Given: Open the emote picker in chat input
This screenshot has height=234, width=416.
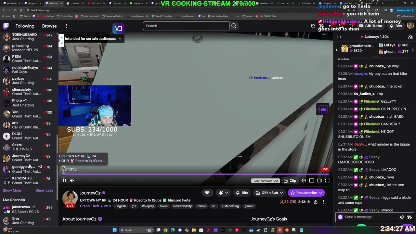Looking at the screenshot, I should tap(409, 217).
